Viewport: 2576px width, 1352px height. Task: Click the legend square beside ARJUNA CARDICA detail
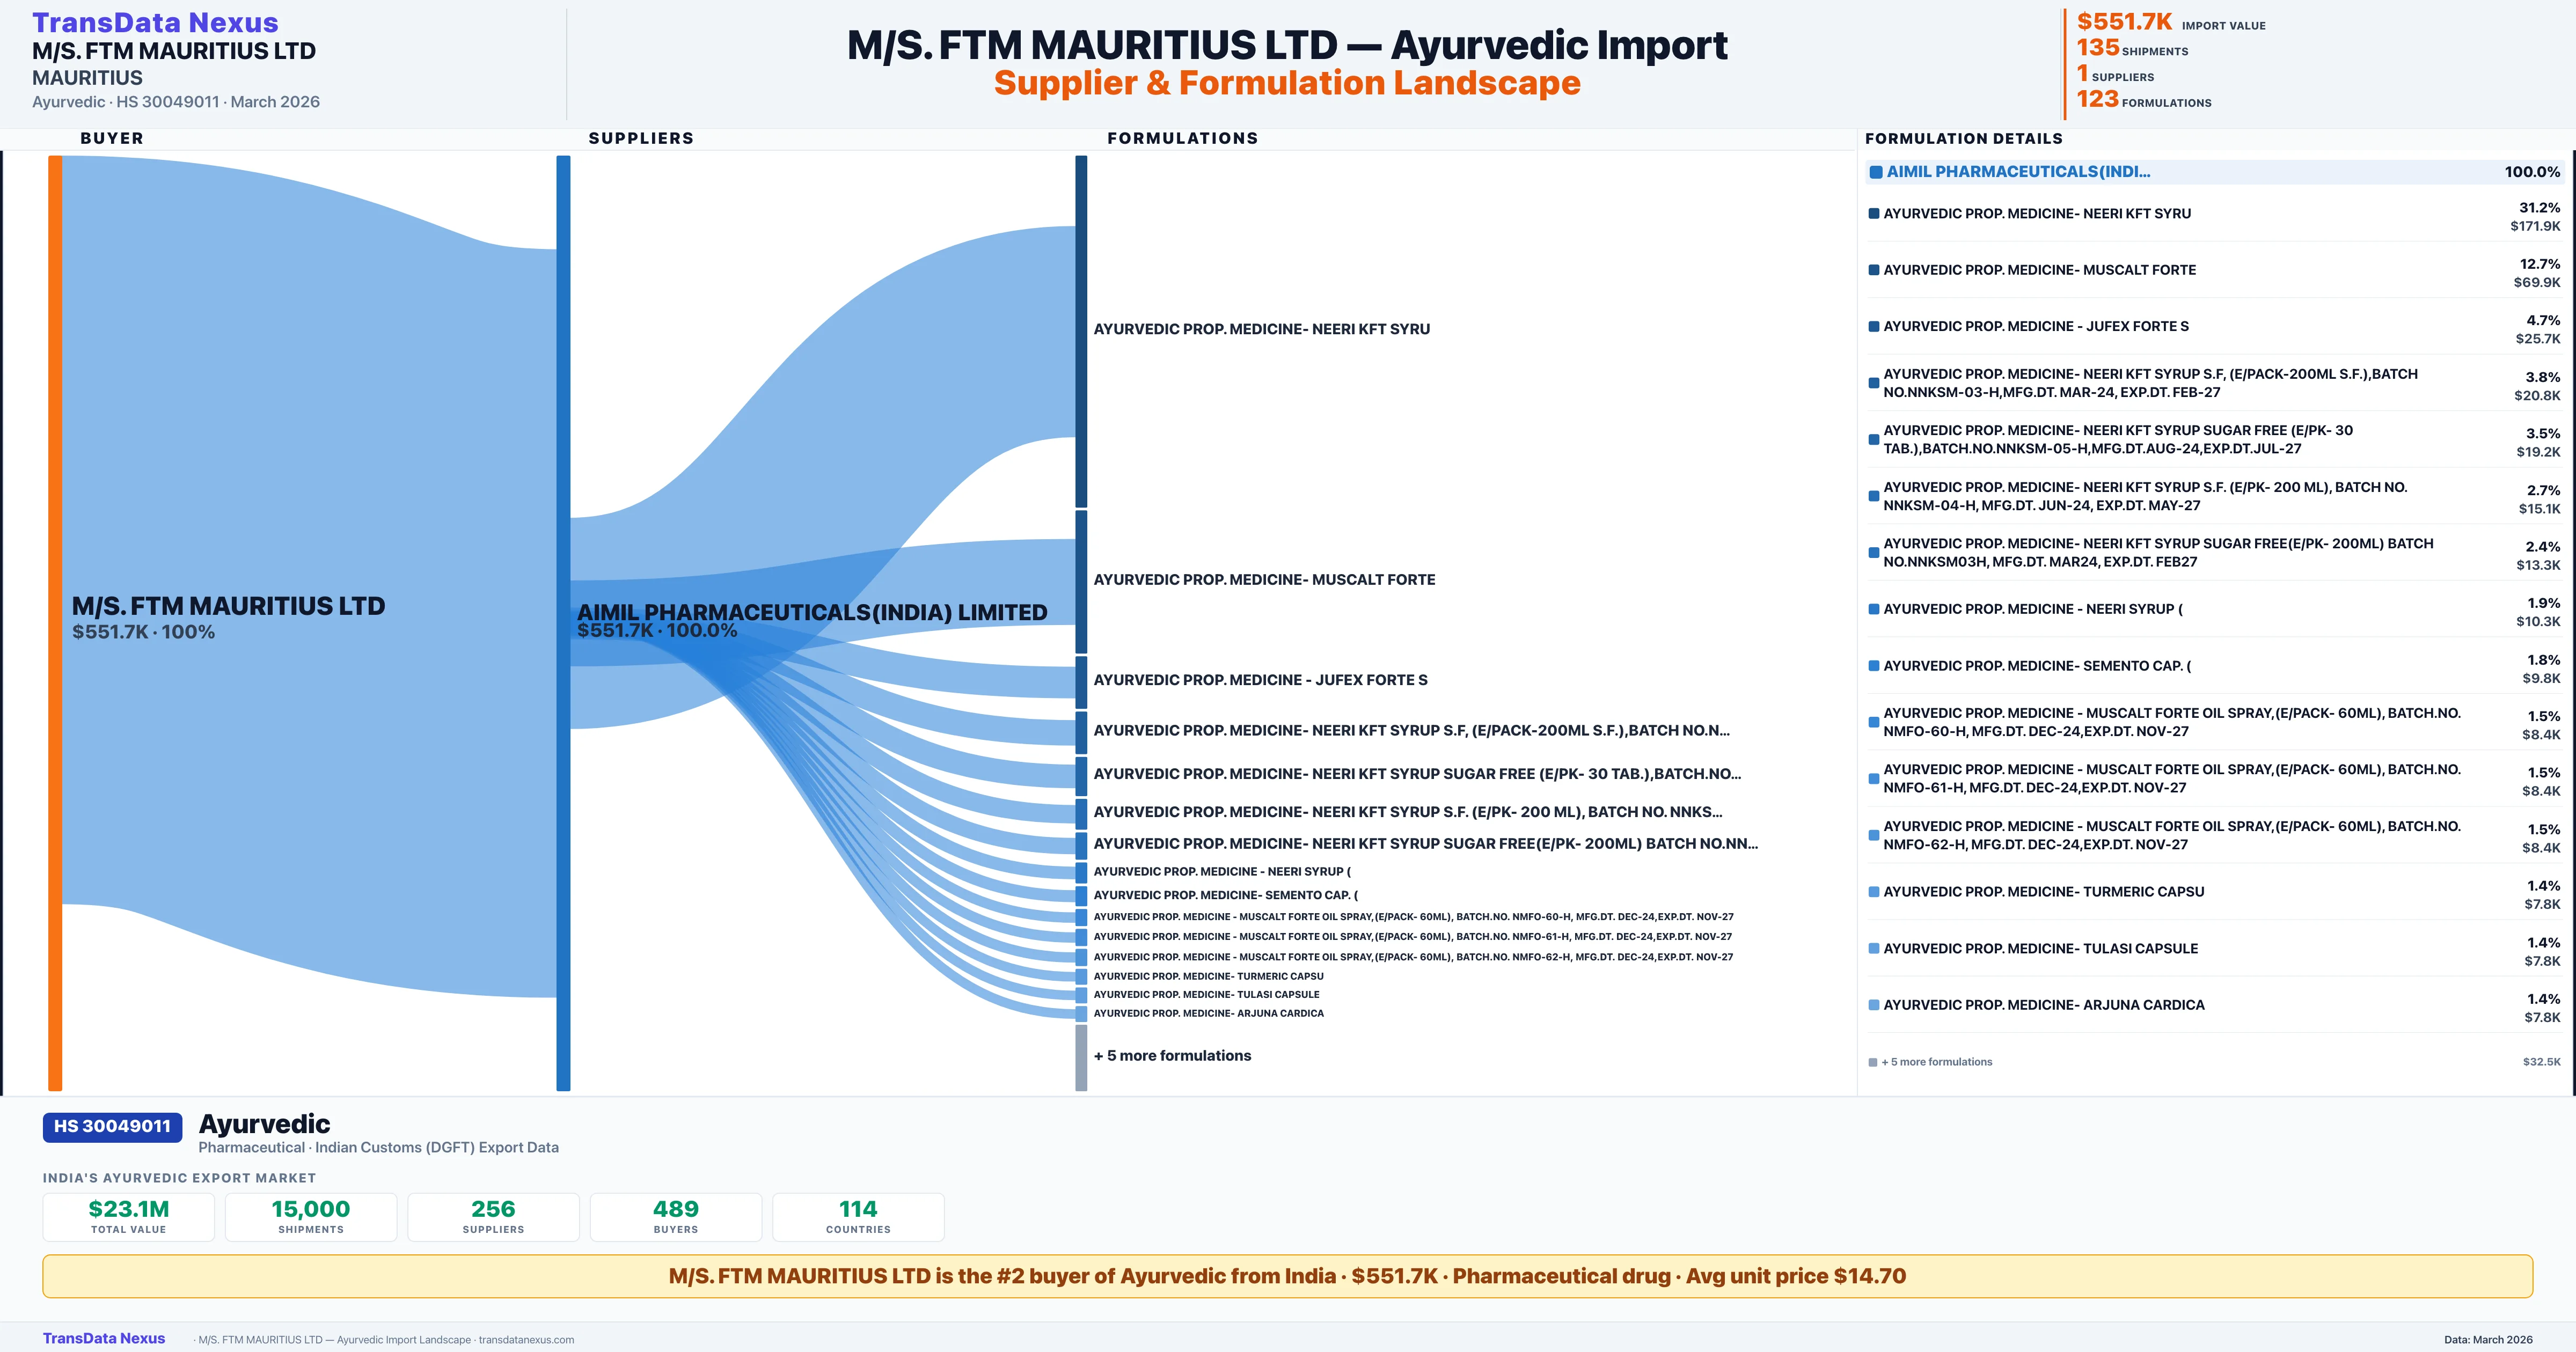1874,1005
